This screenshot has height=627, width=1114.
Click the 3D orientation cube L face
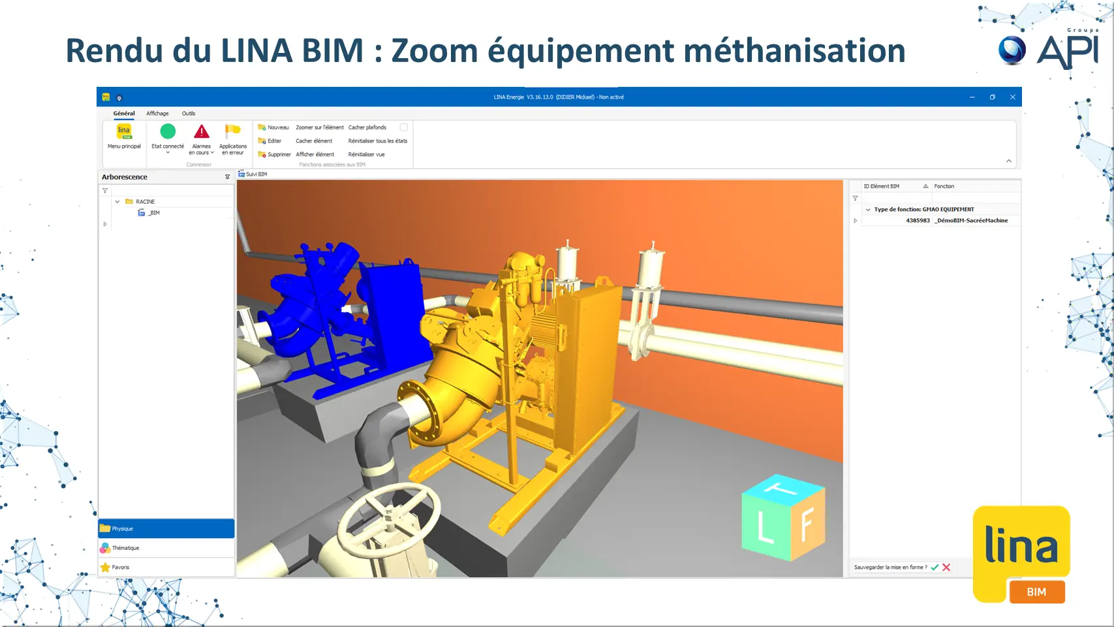pyautogui.click(x=766, y=527)
